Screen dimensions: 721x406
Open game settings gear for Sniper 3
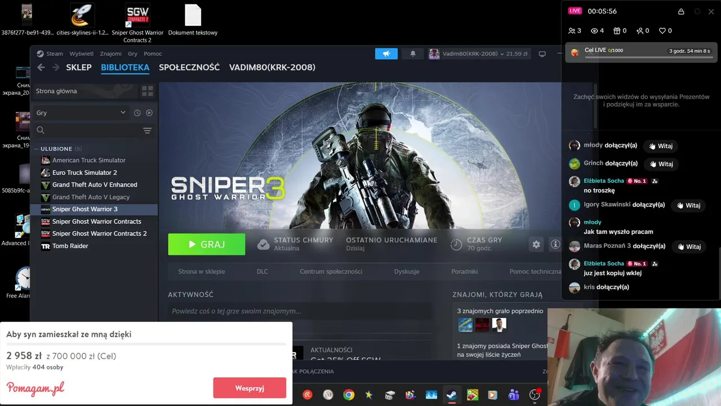[x=536, y=244]
